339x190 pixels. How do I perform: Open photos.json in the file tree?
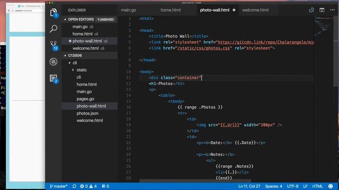87,113
